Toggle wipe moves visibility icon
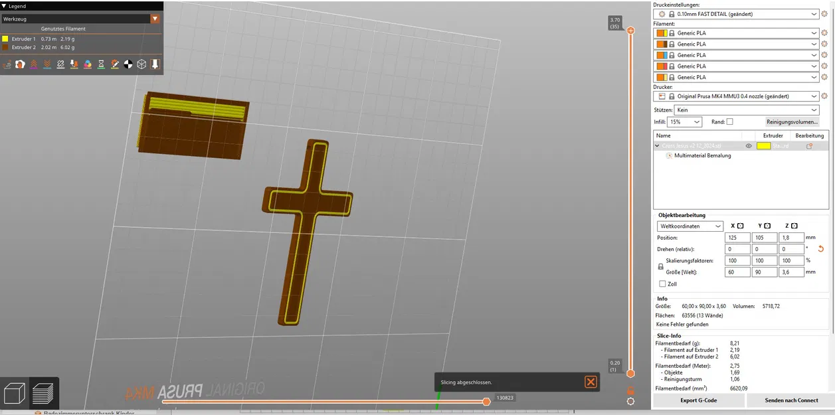 (x=20, y=64)
